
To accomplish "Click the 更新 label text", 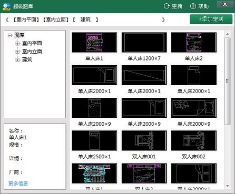I will click(x=177, y=6).
